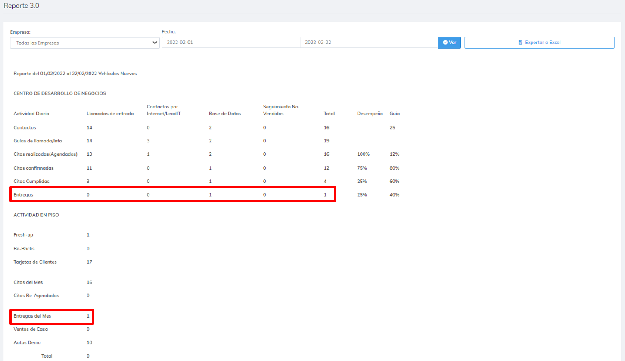Select the Citas confirmadas row label
Screen dimensions: 625x361
click(34, 168)
